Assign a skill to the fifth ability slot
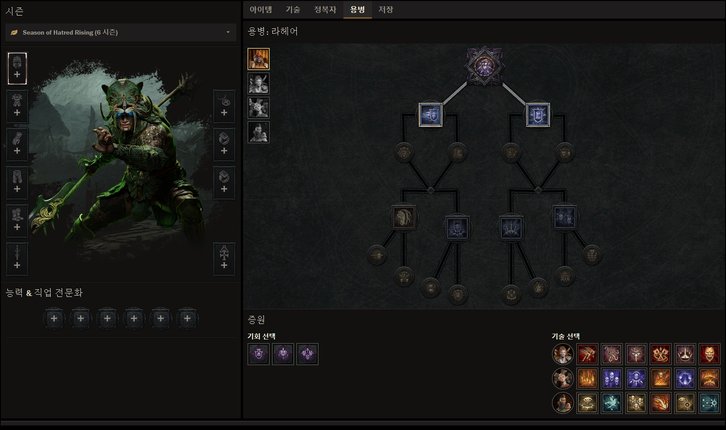This screenshot has width=726, height=430. tap(161, 318)
